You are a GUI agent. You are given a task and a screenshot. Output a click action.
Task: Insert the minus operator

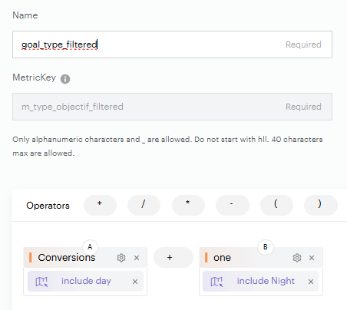click(x=233, y=205)
